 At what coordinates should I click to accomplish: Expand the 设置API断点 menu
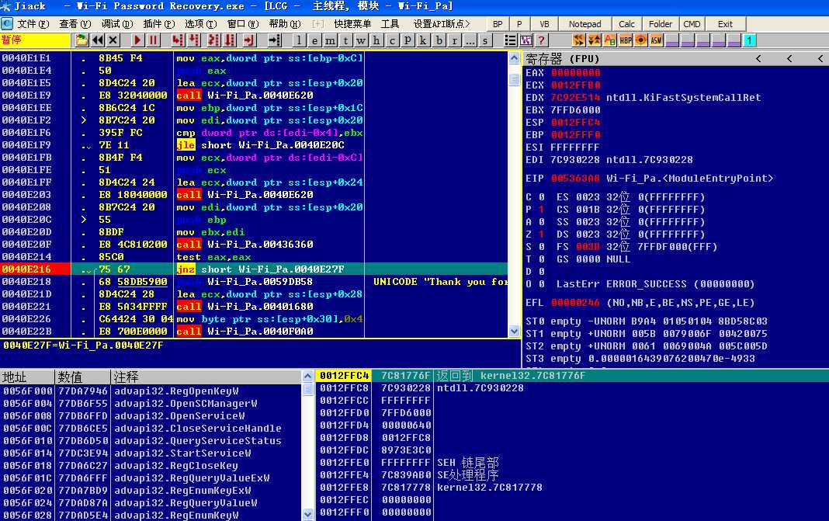point(442,24)
